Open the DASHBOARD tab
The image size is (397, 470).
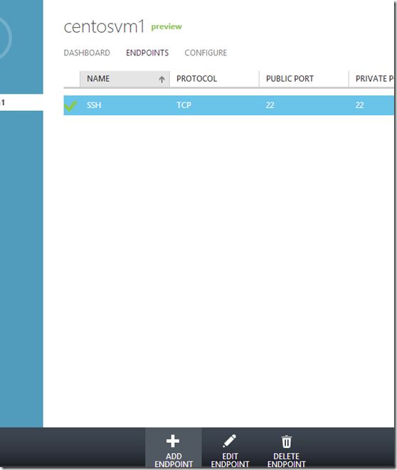point(87,53)
